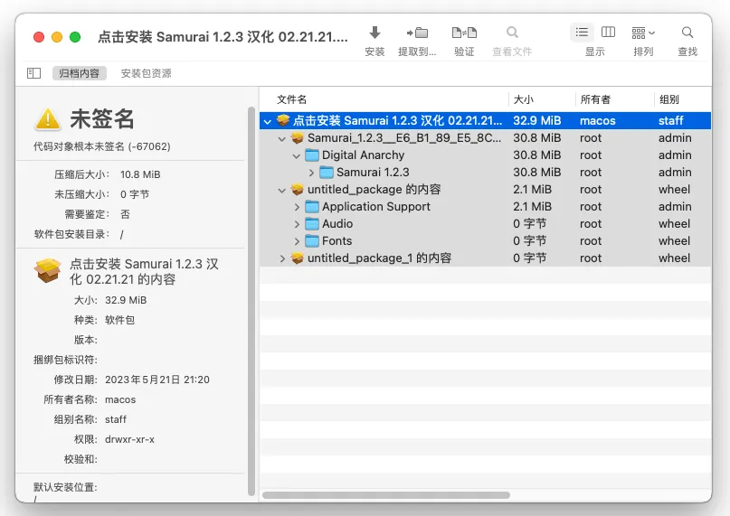Click the 查找 (Search) magnifier icon
Screen dimensions: 730x516
point(687,33)
